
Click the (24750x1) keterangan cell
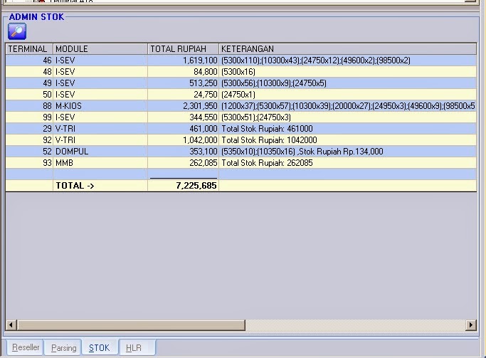(348, 95)
